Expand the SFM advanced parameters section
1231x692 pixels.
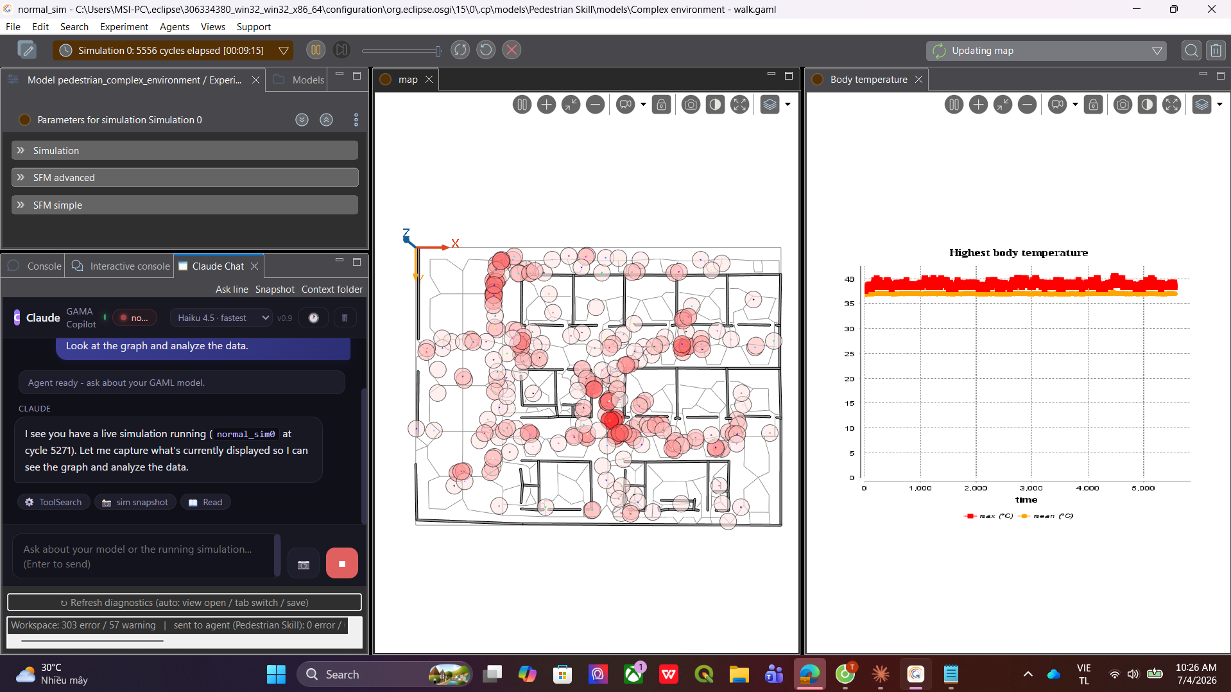coord(185,178)
